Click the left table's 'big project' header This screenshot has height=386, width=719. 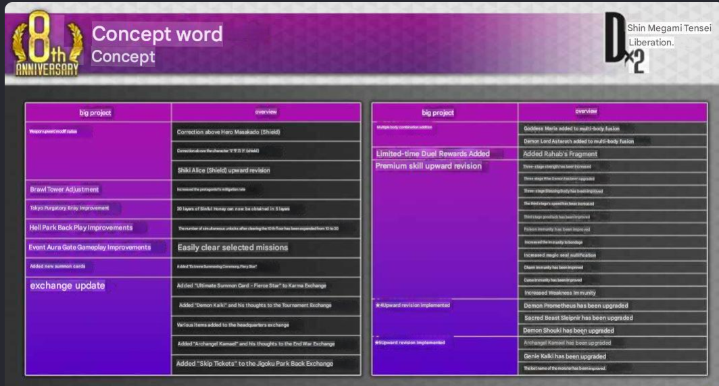95,113
